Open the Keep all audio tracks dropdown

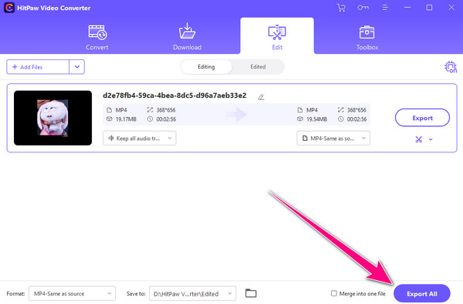pos(140,139)
